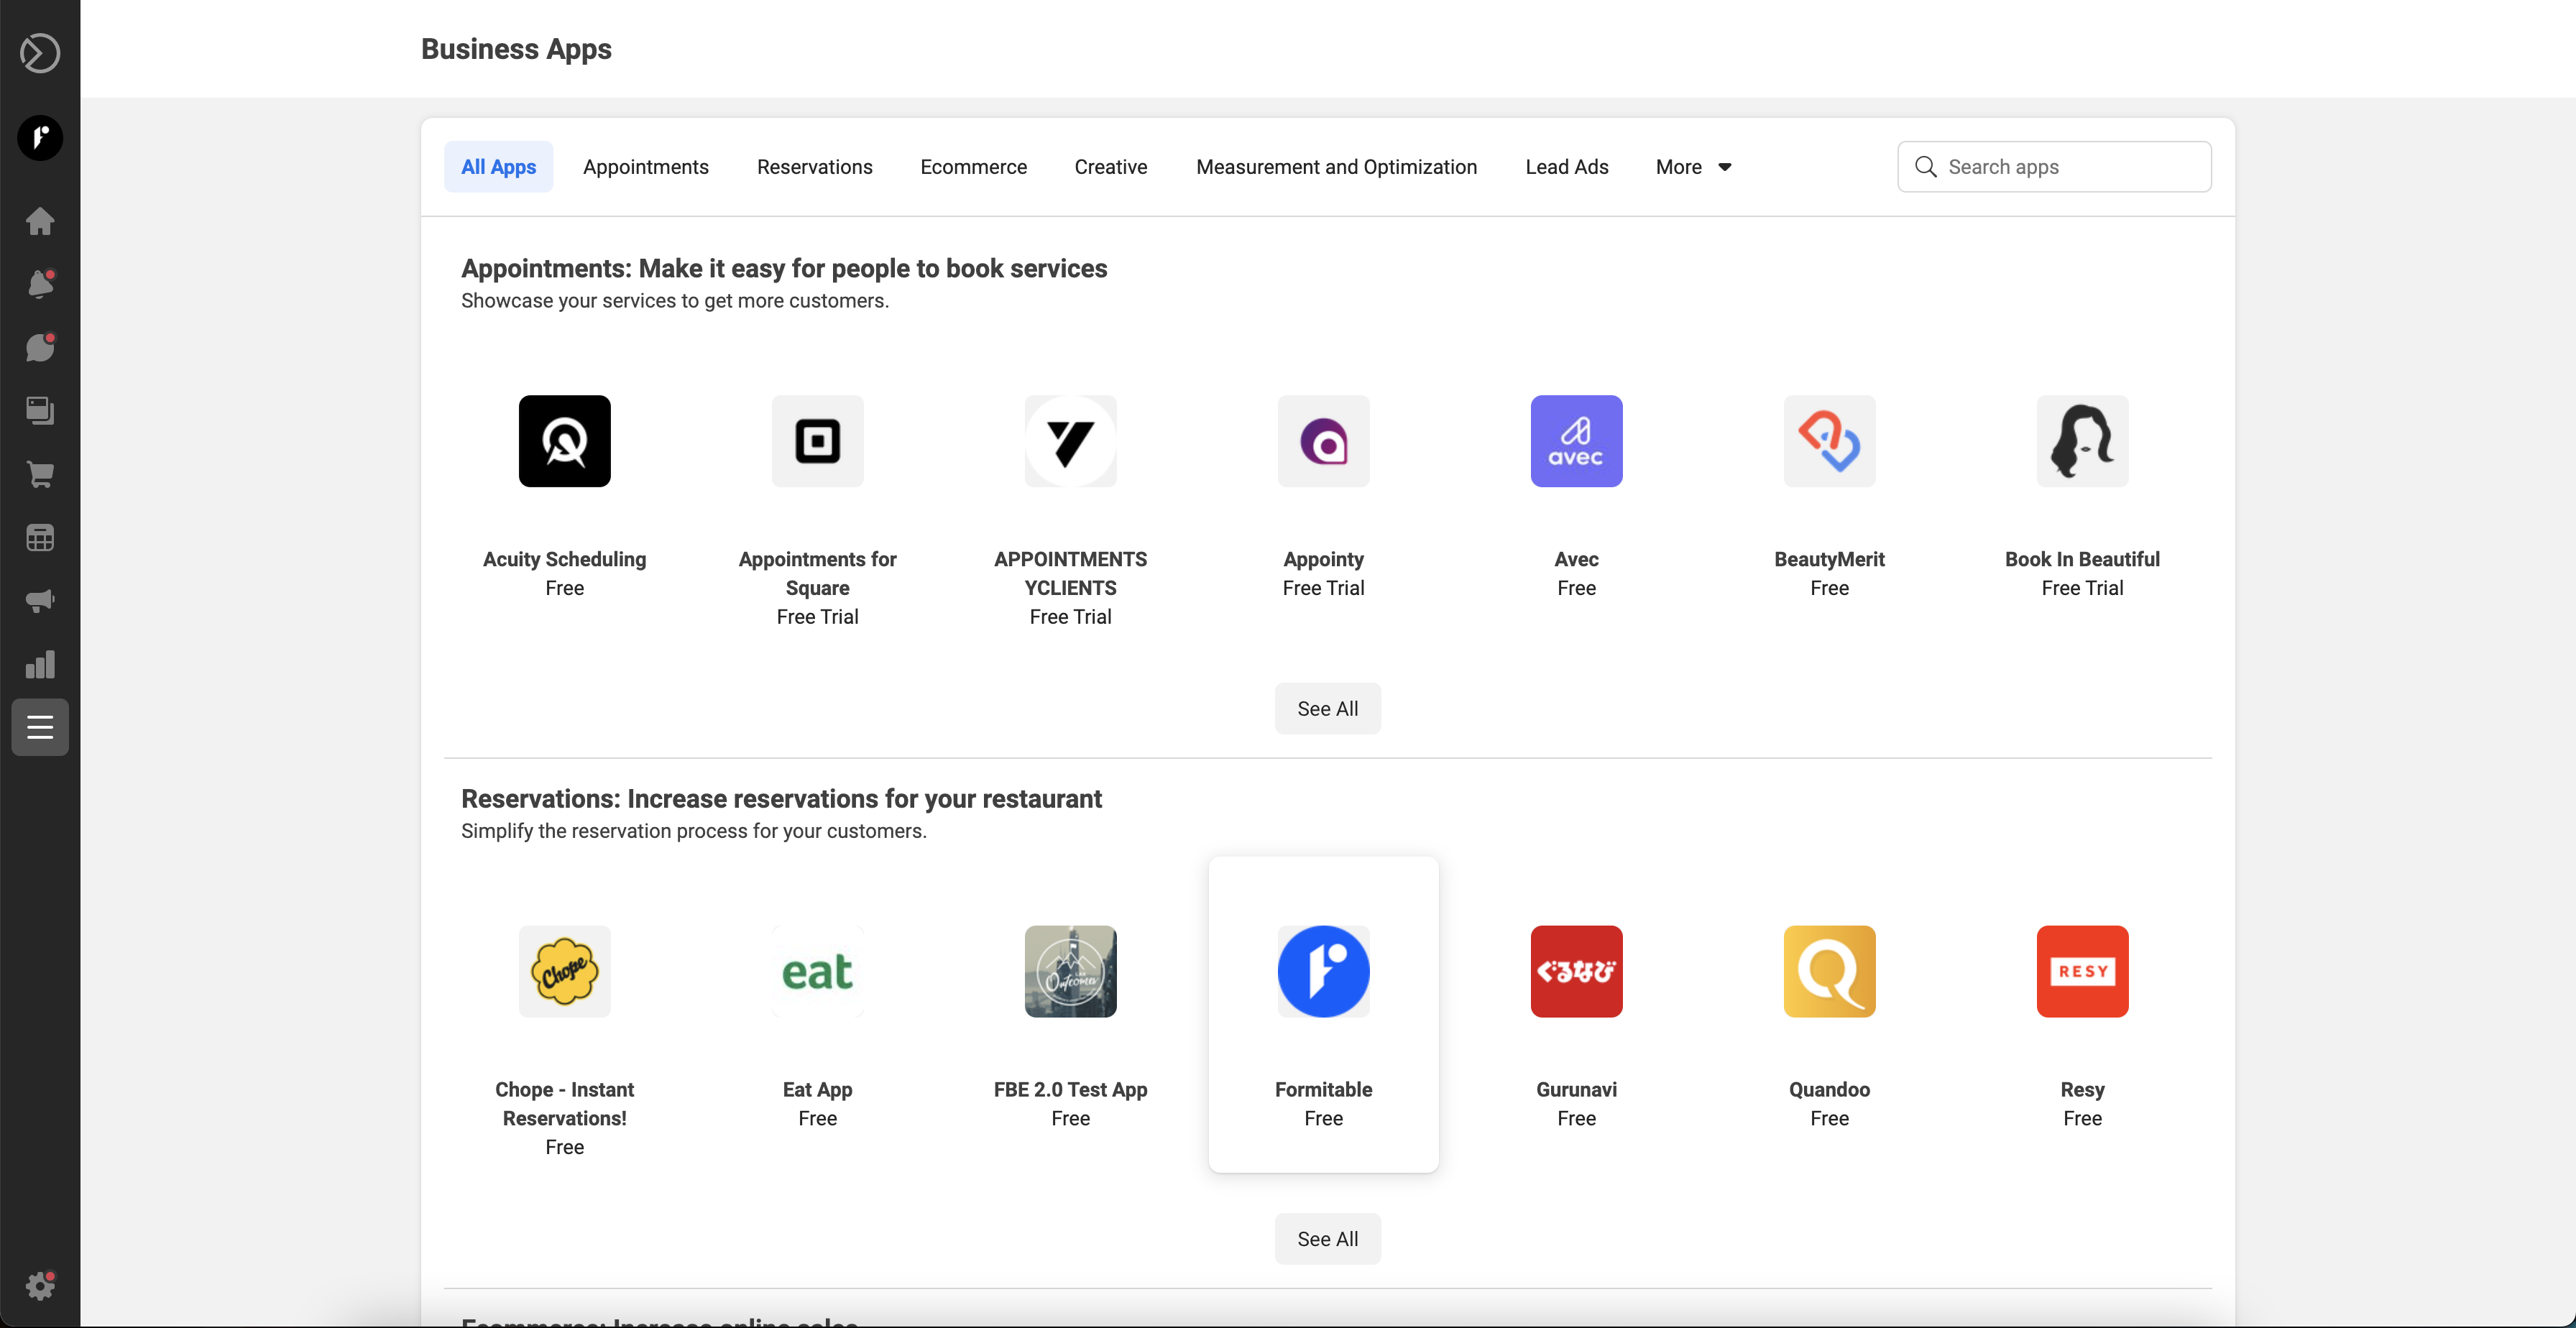Click the search magnifier icon

point(1925,167)
